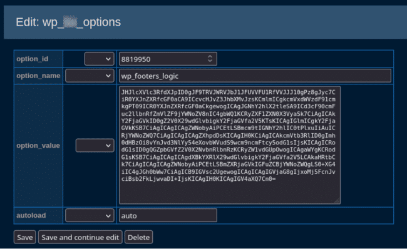Click the autoload column label
Image resolution: width=407 pixels, height=249 pixels.
31,215
